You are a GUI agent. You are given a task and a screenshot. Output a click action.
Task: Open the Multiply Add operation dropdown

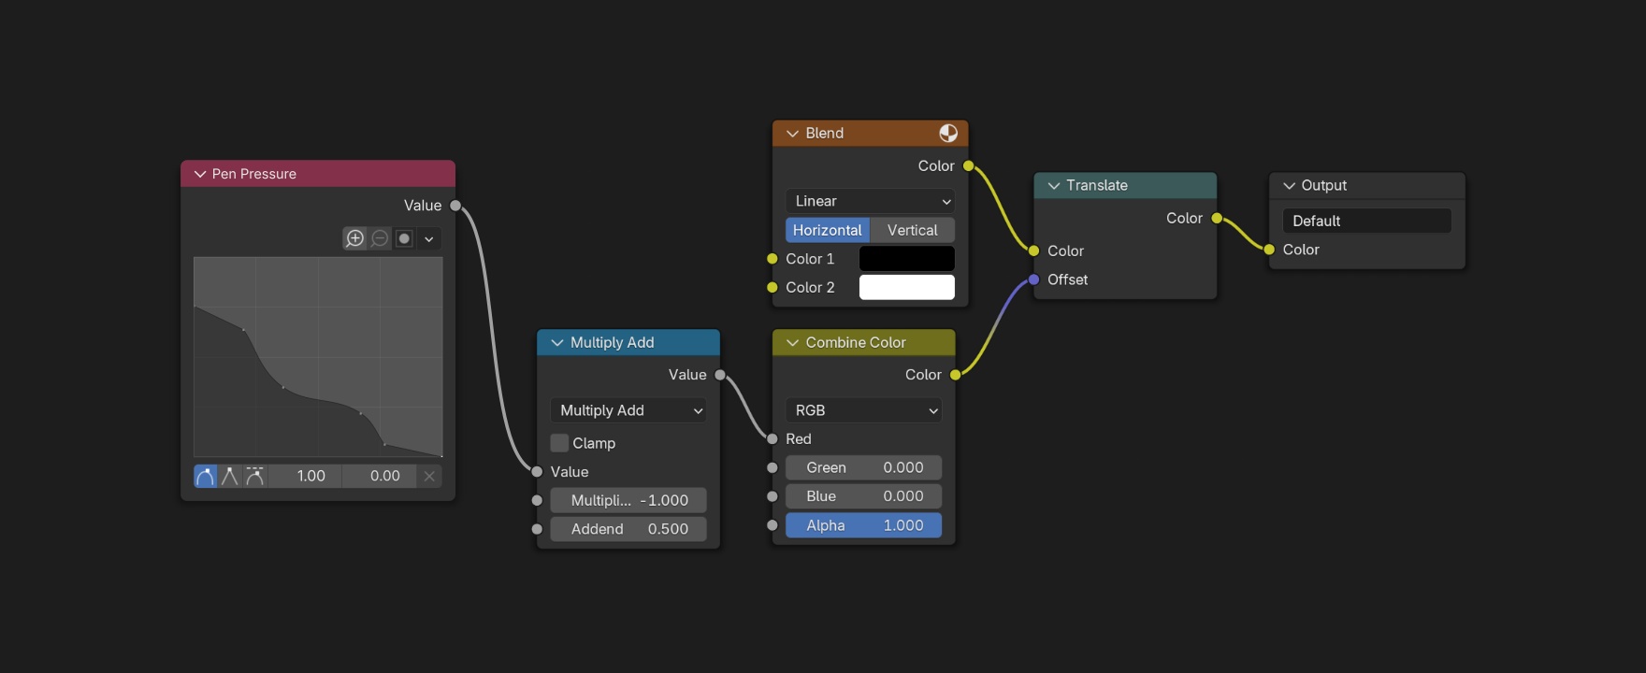click(x=628, y=410)
